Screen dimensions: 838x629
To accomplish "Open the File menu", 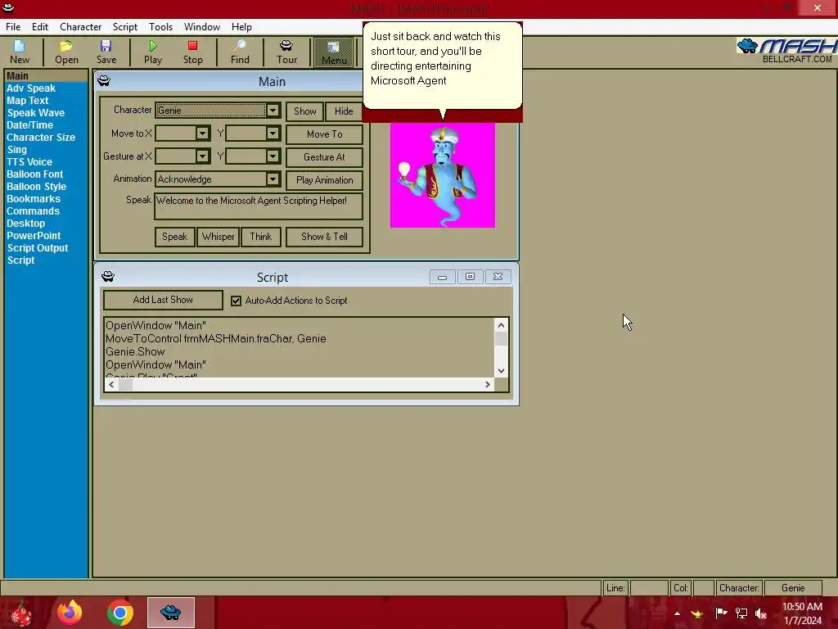I will tap(13, 27).
